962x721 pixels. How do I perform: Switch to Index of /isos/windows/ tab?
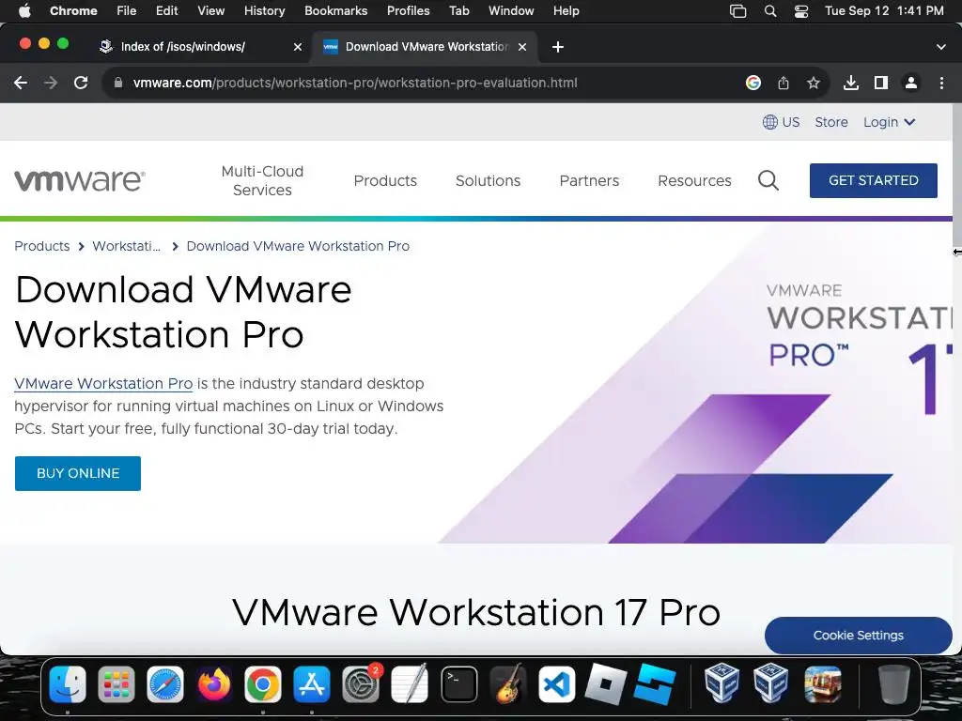pyautogui.click(x=183, y=47)
